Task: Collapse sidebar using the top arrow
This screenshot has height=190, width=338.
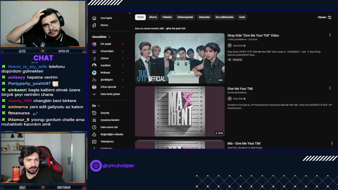Action: click(x=130, y=13)
